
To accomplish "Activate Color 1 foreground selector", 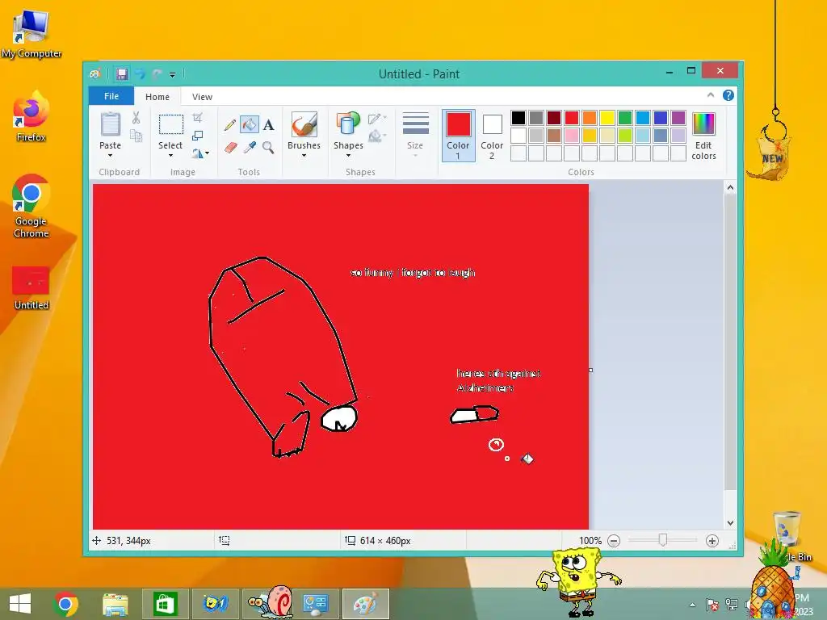I will pyautogui.click(x=459, y=136).
